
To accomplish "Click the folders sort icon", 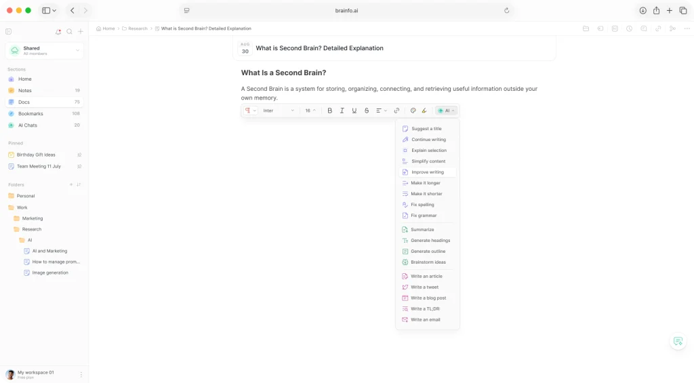I will pos(79,184).
